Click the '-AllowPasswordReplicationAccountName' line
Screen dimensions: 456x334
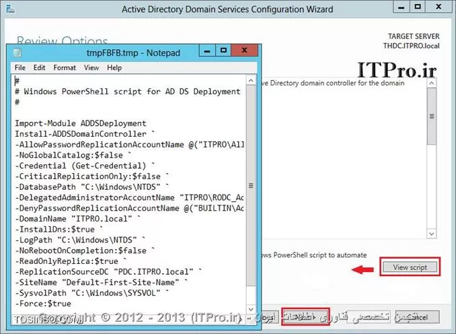click(129, 145)
